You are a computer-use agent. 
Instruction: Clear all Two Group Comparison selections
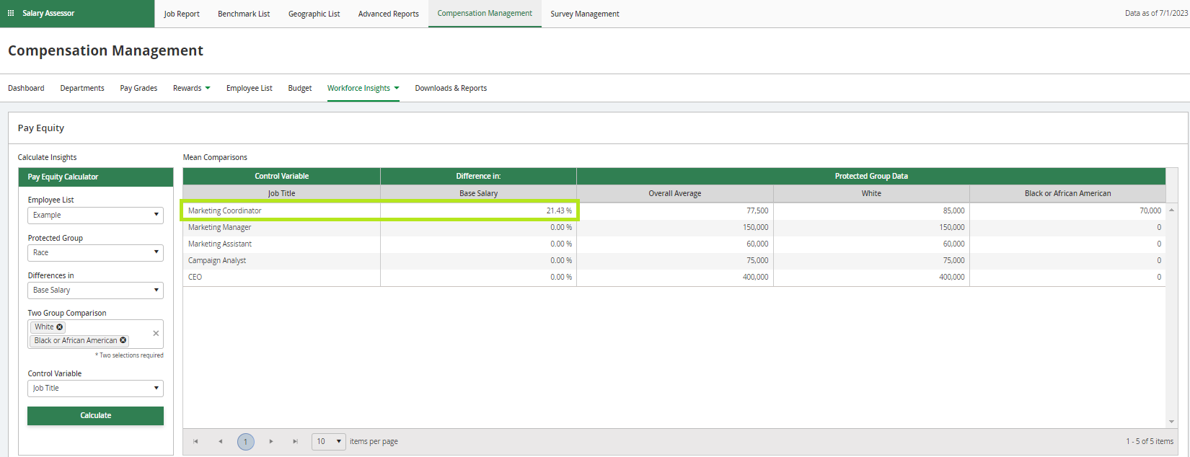click(156, 333)
